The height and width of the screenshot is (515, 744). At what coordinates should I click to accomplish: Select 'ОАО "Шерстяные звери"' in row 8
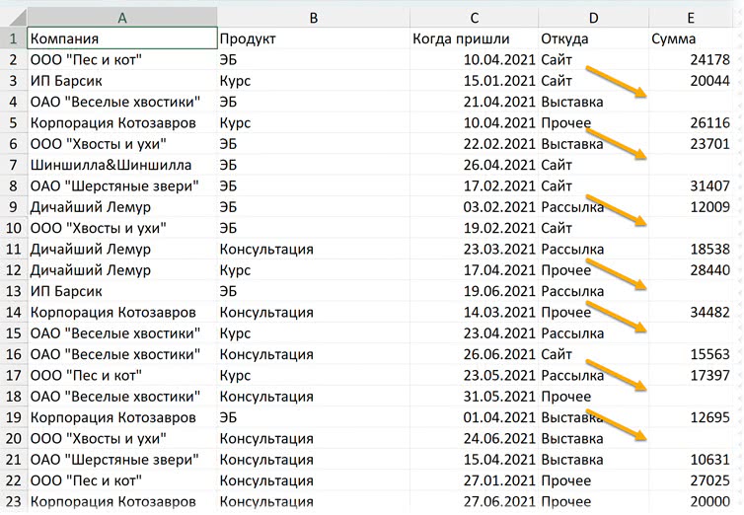point(122,185)
